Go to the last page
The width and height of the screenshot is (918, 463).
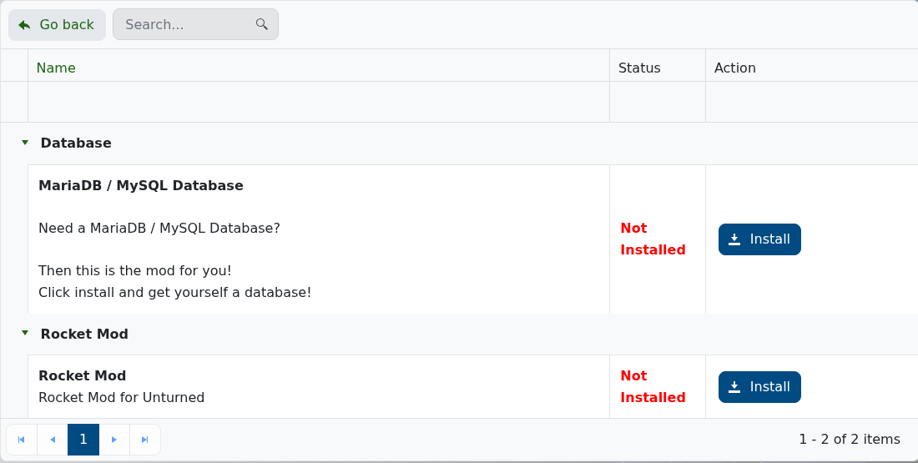point(144,440)
